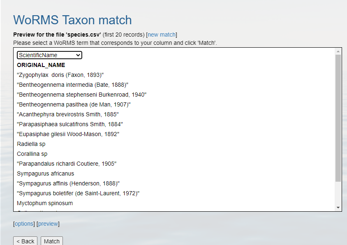Click the 'Preview for the file species.csv' text
The height and width of the screenshot is (245, 347).
coord(57,35)
